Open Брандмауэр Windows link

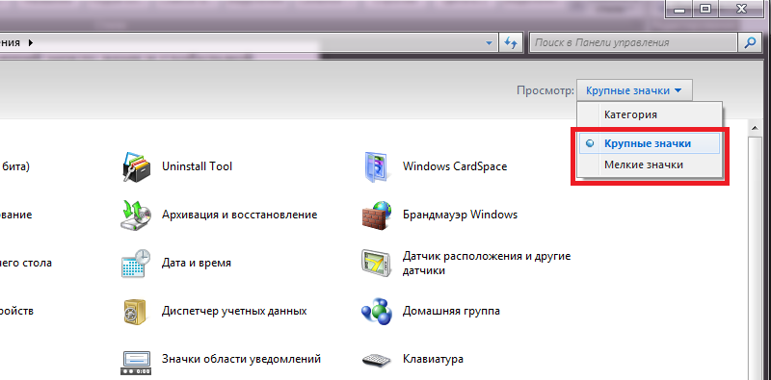tap(461, 215)
